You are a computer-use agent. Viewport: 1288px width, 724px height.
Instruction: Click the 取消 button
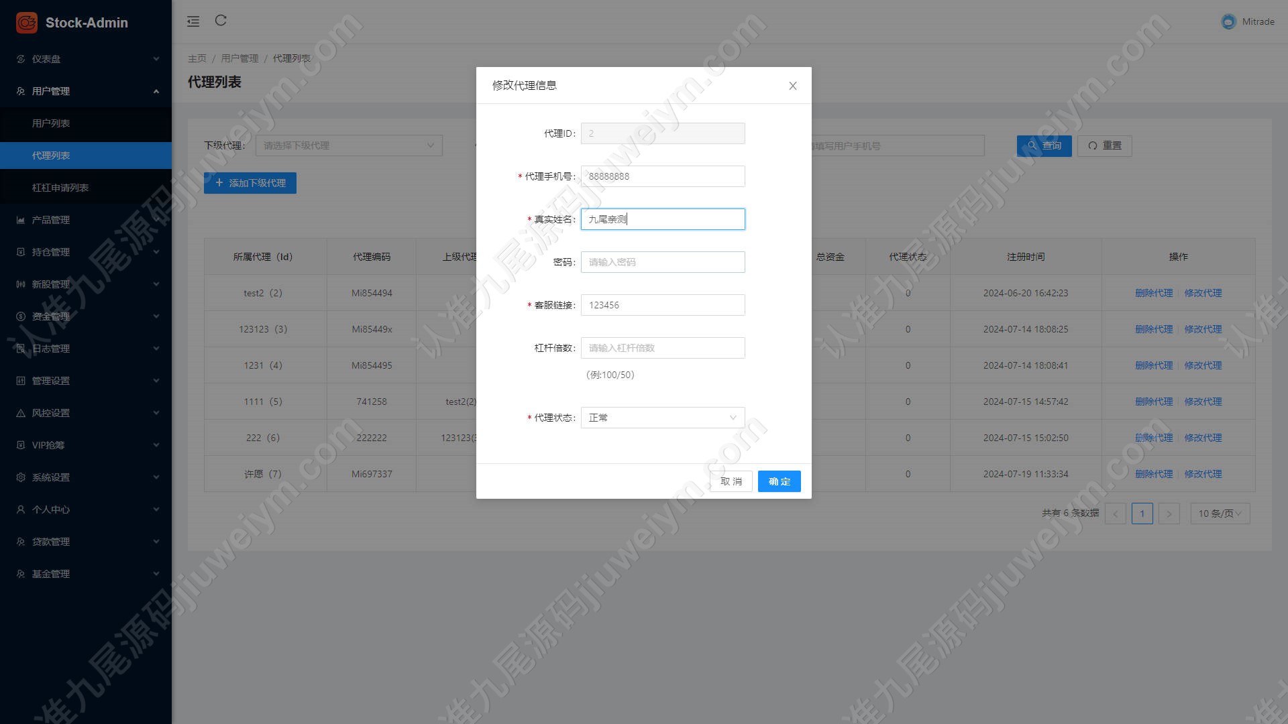731,481
